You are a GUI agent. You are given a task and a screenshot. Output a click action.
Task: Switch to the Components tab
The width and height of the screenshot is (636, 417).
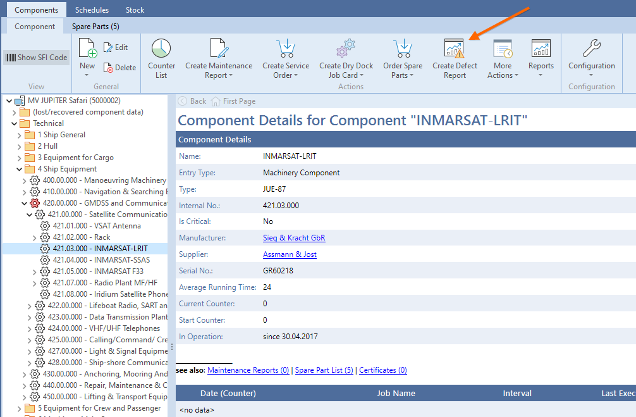coord(37,9)
